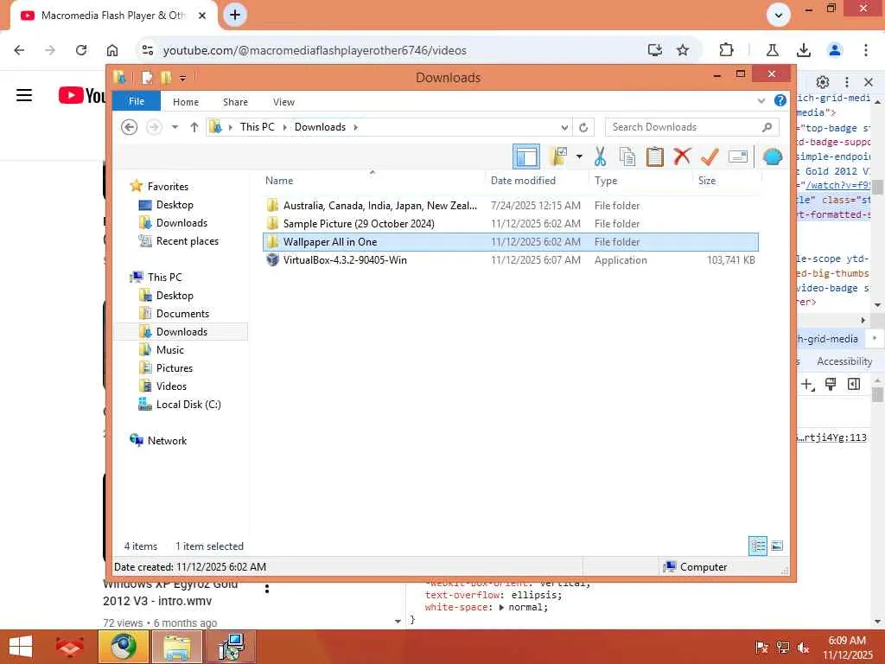Expand arrow after Downloads breadcrumb

tap(355, 127)
